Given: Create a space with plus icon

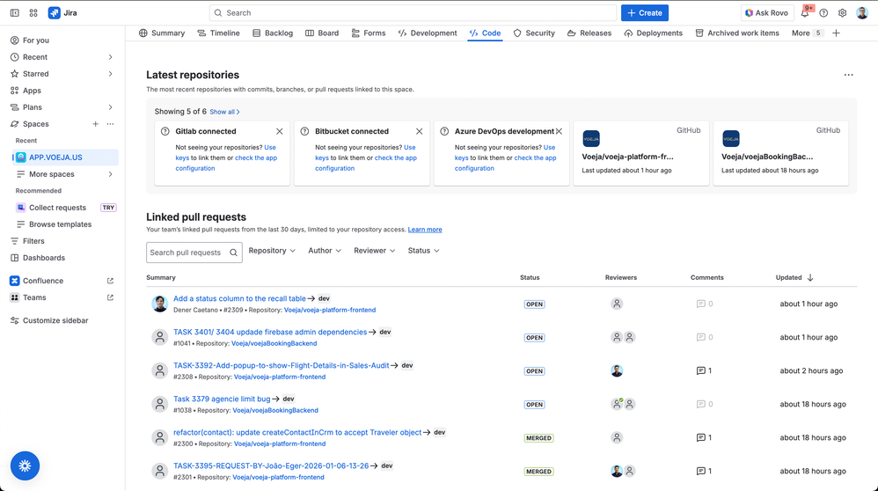Looking at the screenshot, I should tap(95, 124).
